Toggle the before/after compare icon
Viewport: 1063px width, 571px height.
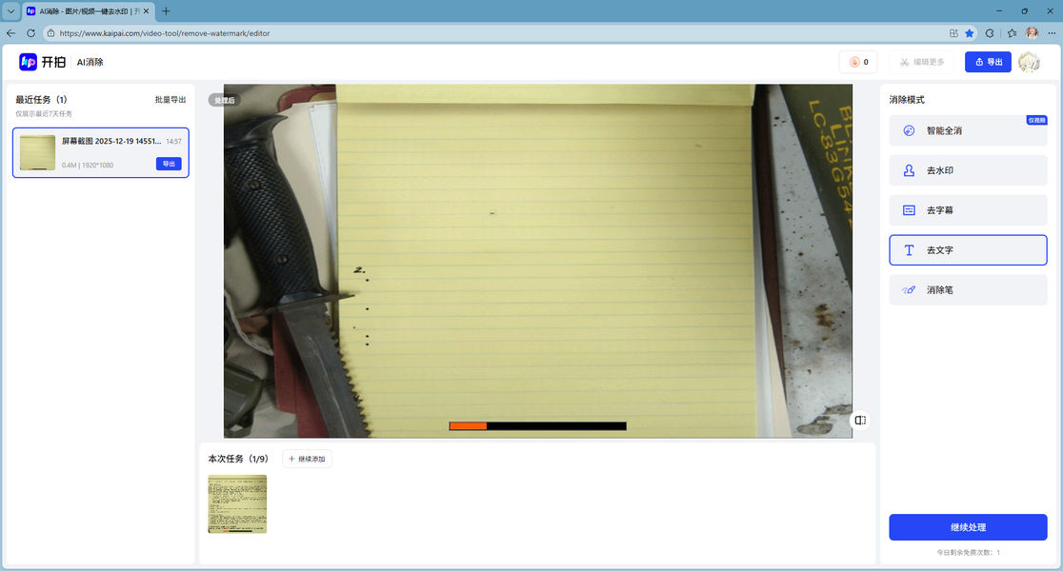(x=859, y=420)
